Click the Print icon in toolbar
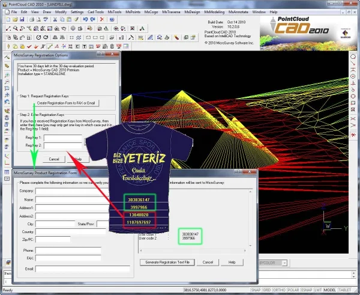 tap(32, 20)
